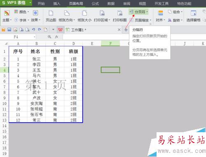Screen dimensions: 206x157
Task: Select row 1 header
Action: [5, 51]
